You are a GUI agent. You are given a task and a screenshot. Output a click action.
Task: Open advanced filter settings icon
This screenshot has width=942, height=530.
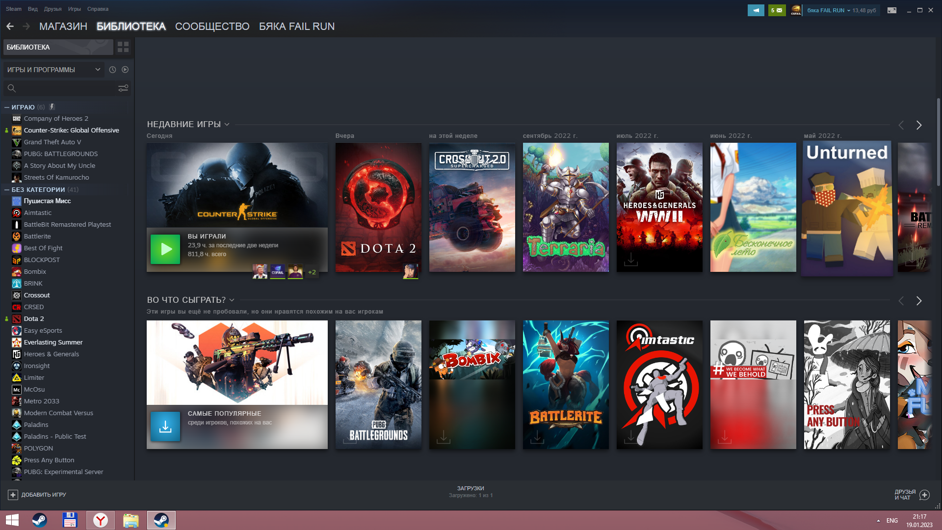(x=123, y=88)
